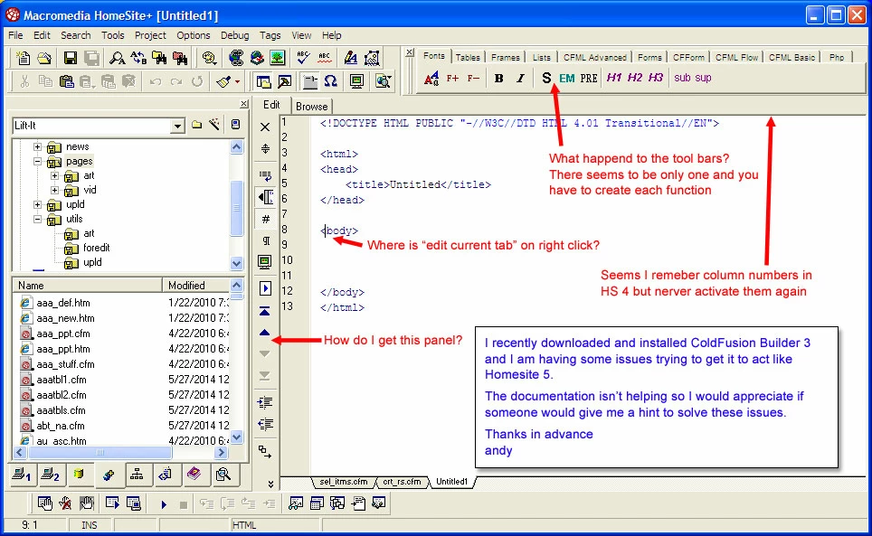The image size is (872, 536).
Task: Click the Italic I button
Action: click(x=520, y=79)
